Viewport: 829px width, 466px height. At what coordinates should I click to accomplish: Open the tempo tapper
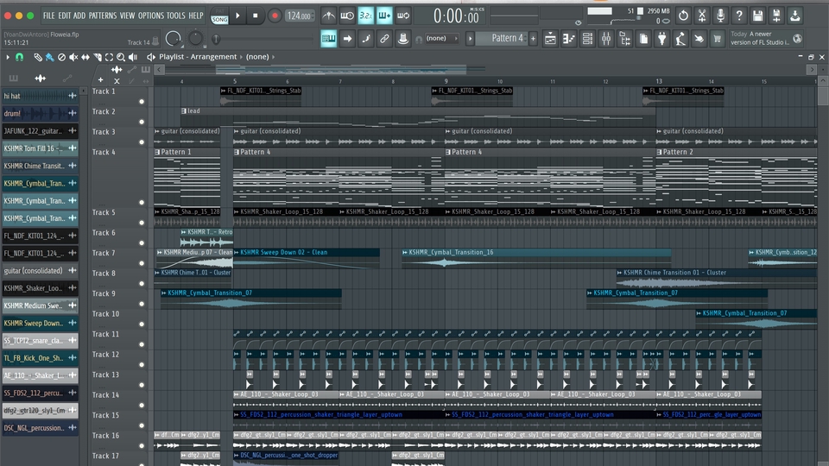tap(680, 39)
